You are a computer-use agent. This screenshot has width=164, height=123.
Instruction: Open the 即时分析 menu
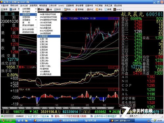[x=14, y=6]
